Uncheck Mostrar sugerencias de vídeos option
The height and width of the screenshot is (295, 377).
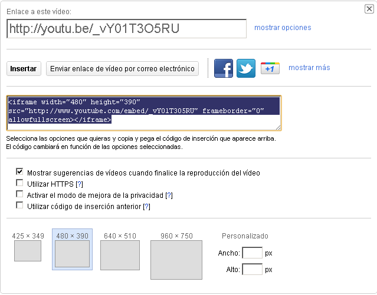(x=19, y=171)
